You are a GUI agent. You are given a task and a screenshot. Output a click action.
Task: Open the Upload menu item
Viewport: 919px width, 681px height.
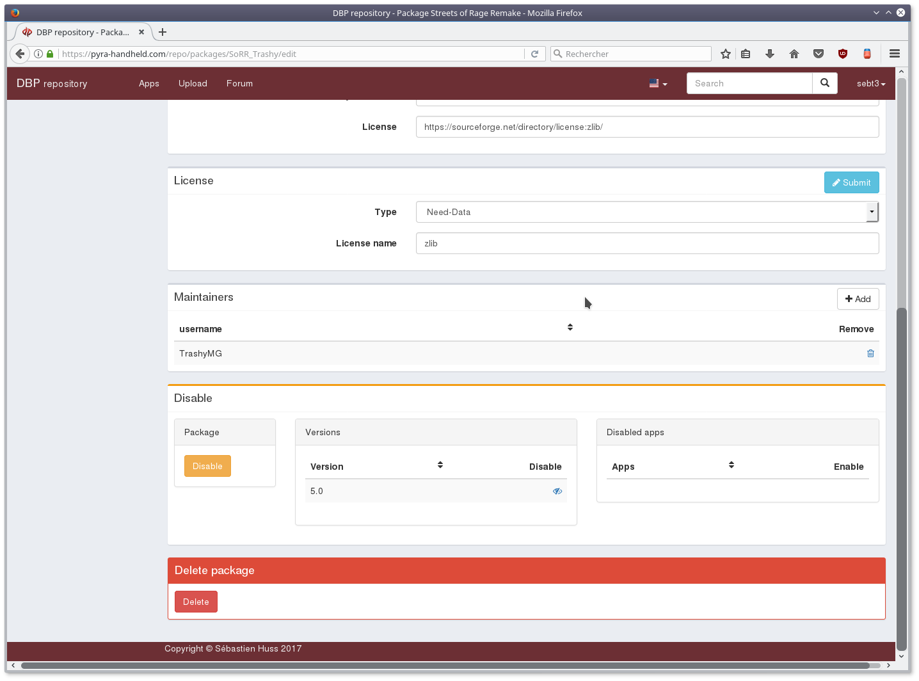[x=193, y=84]
